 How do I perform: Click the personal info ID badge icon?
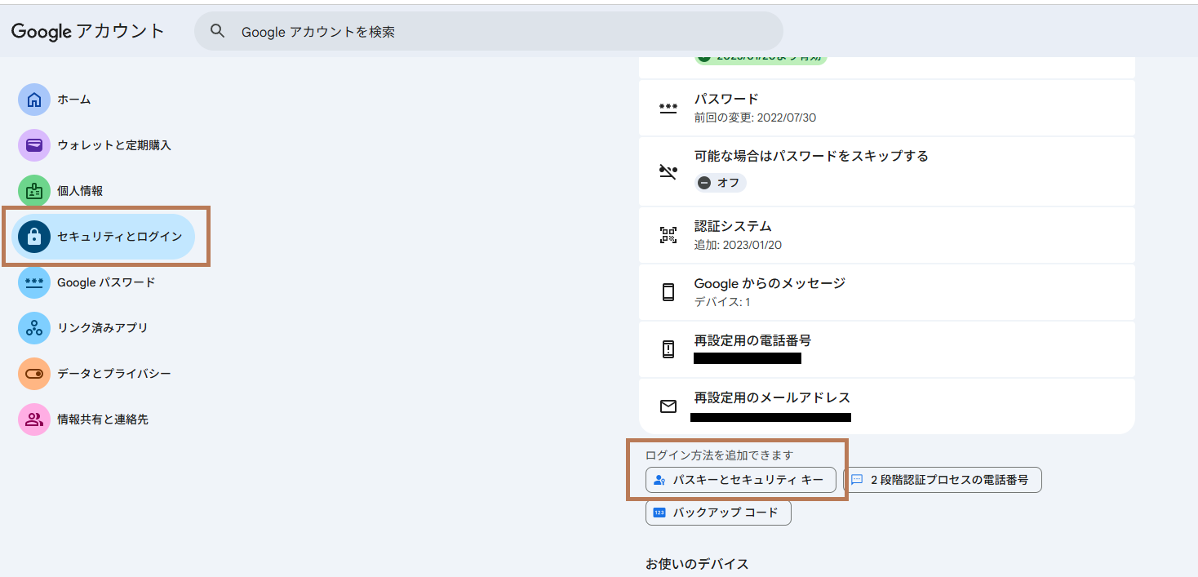[x=34, y=191]
